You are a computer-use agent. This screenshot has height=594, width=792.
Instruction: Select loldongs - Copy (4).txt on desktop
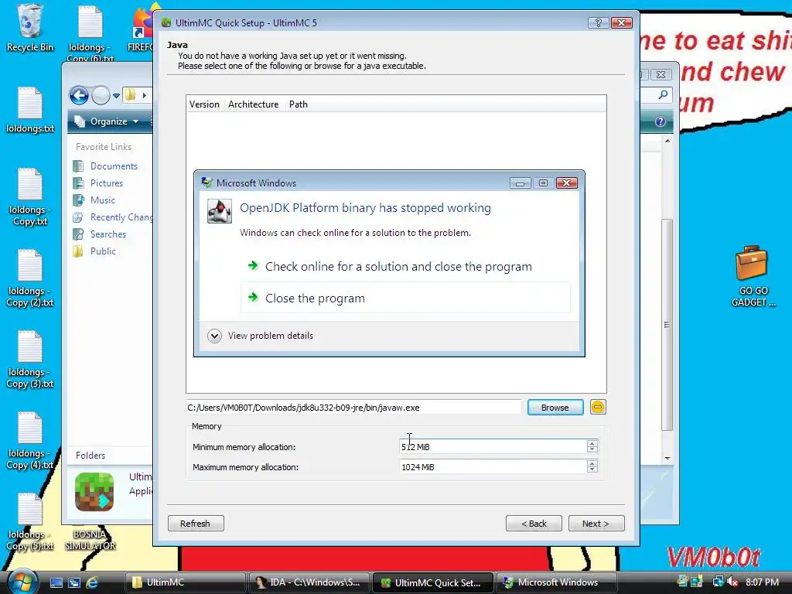(30, 441)
